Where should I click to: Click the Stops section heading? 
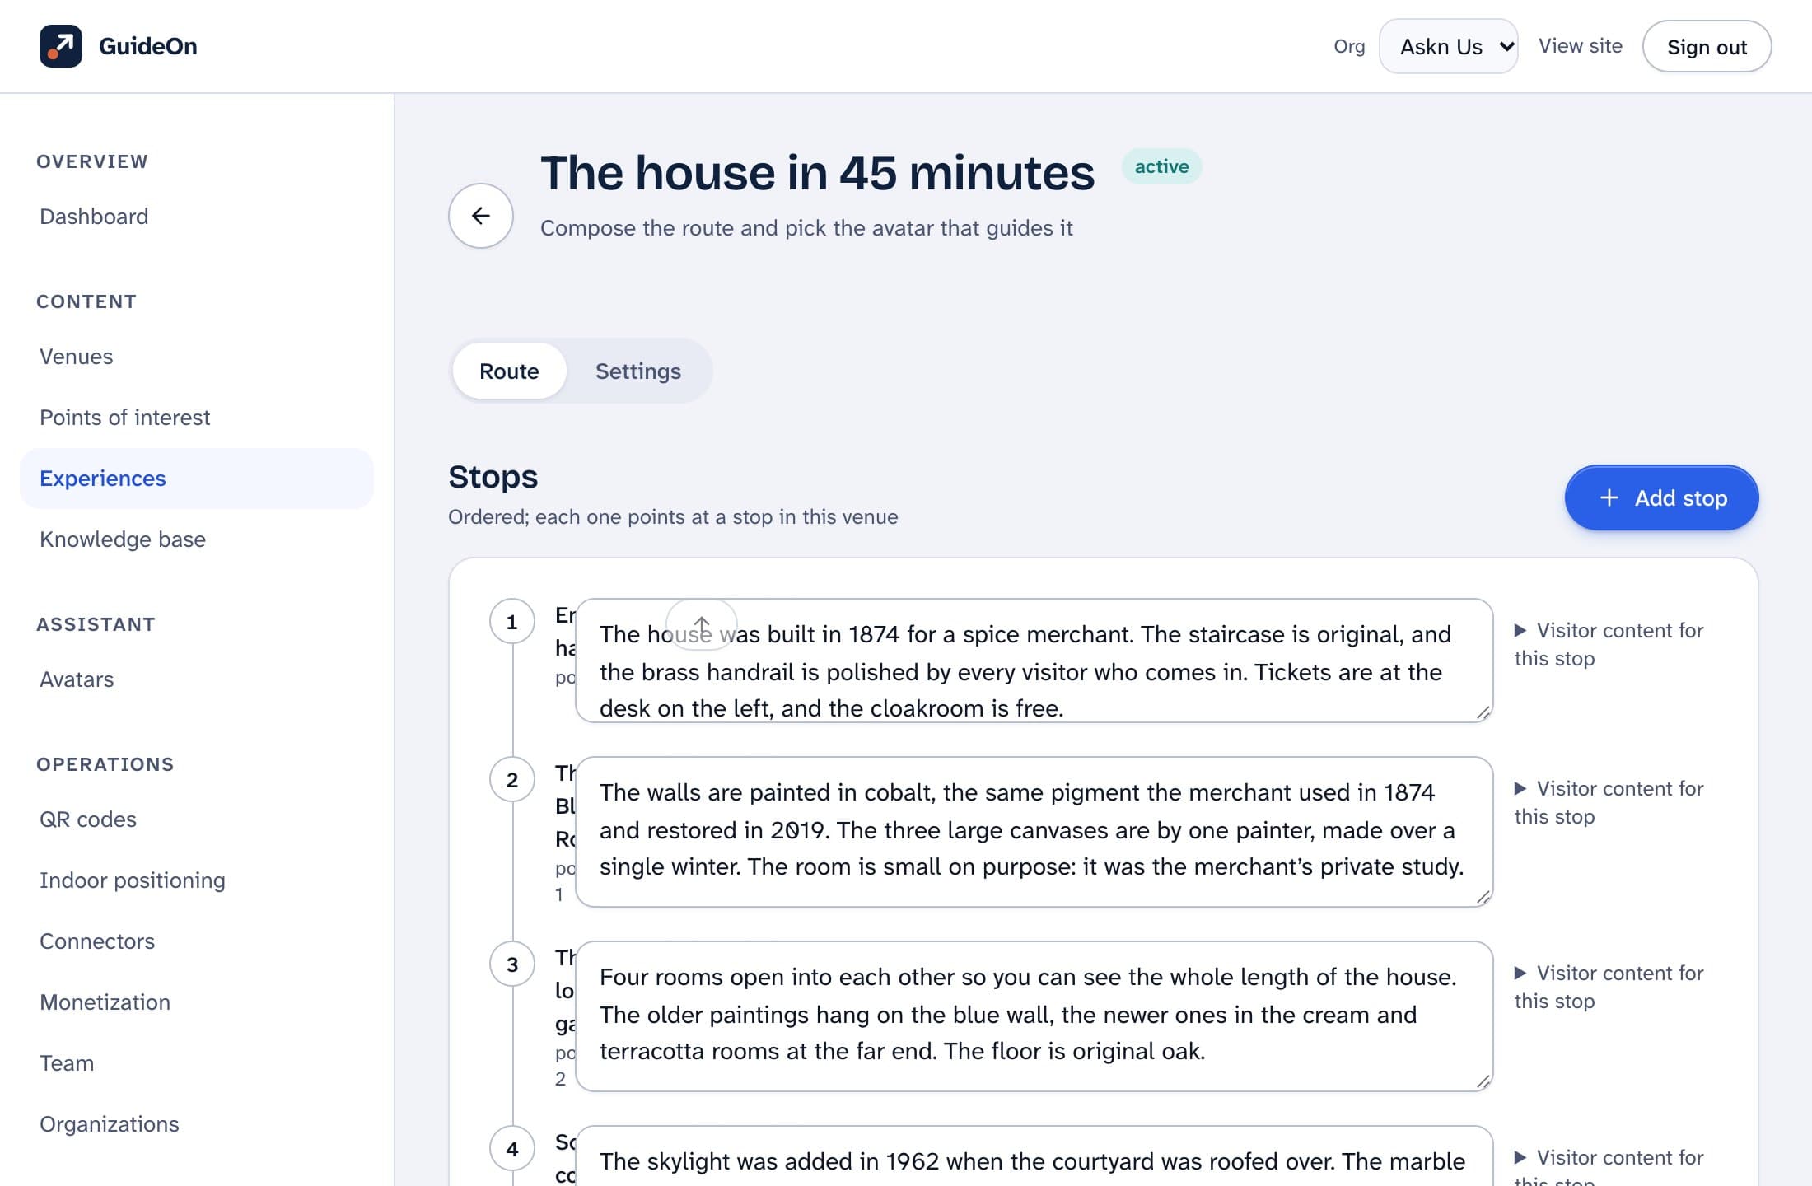coord(493,477)
